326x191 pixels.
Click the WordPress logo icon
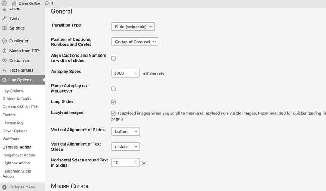coord(4,3)
